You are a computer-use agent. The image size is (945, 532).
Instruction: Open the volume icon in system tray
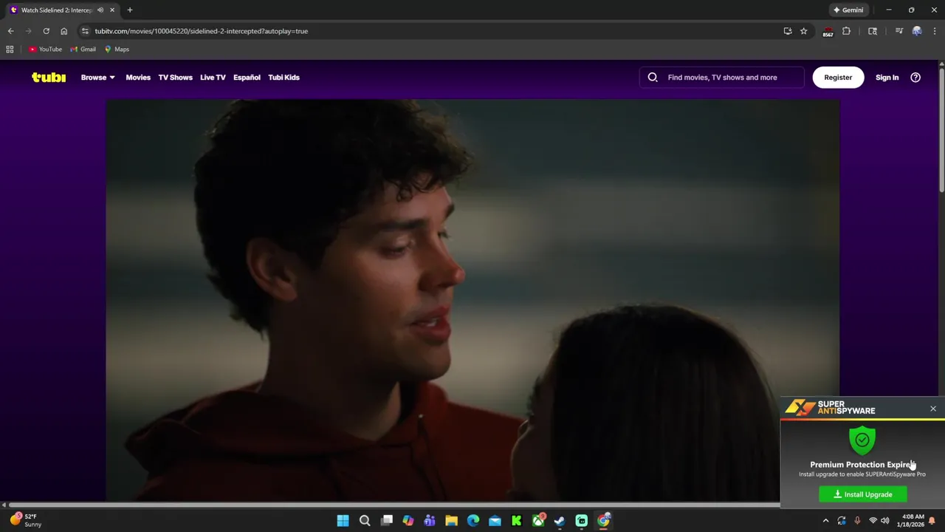885,521
